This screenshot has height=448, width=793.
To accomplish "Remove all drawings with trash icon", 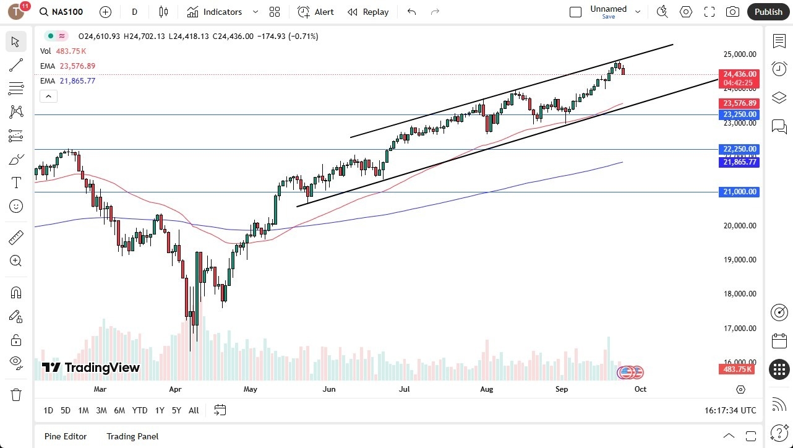I will [15, 394].
